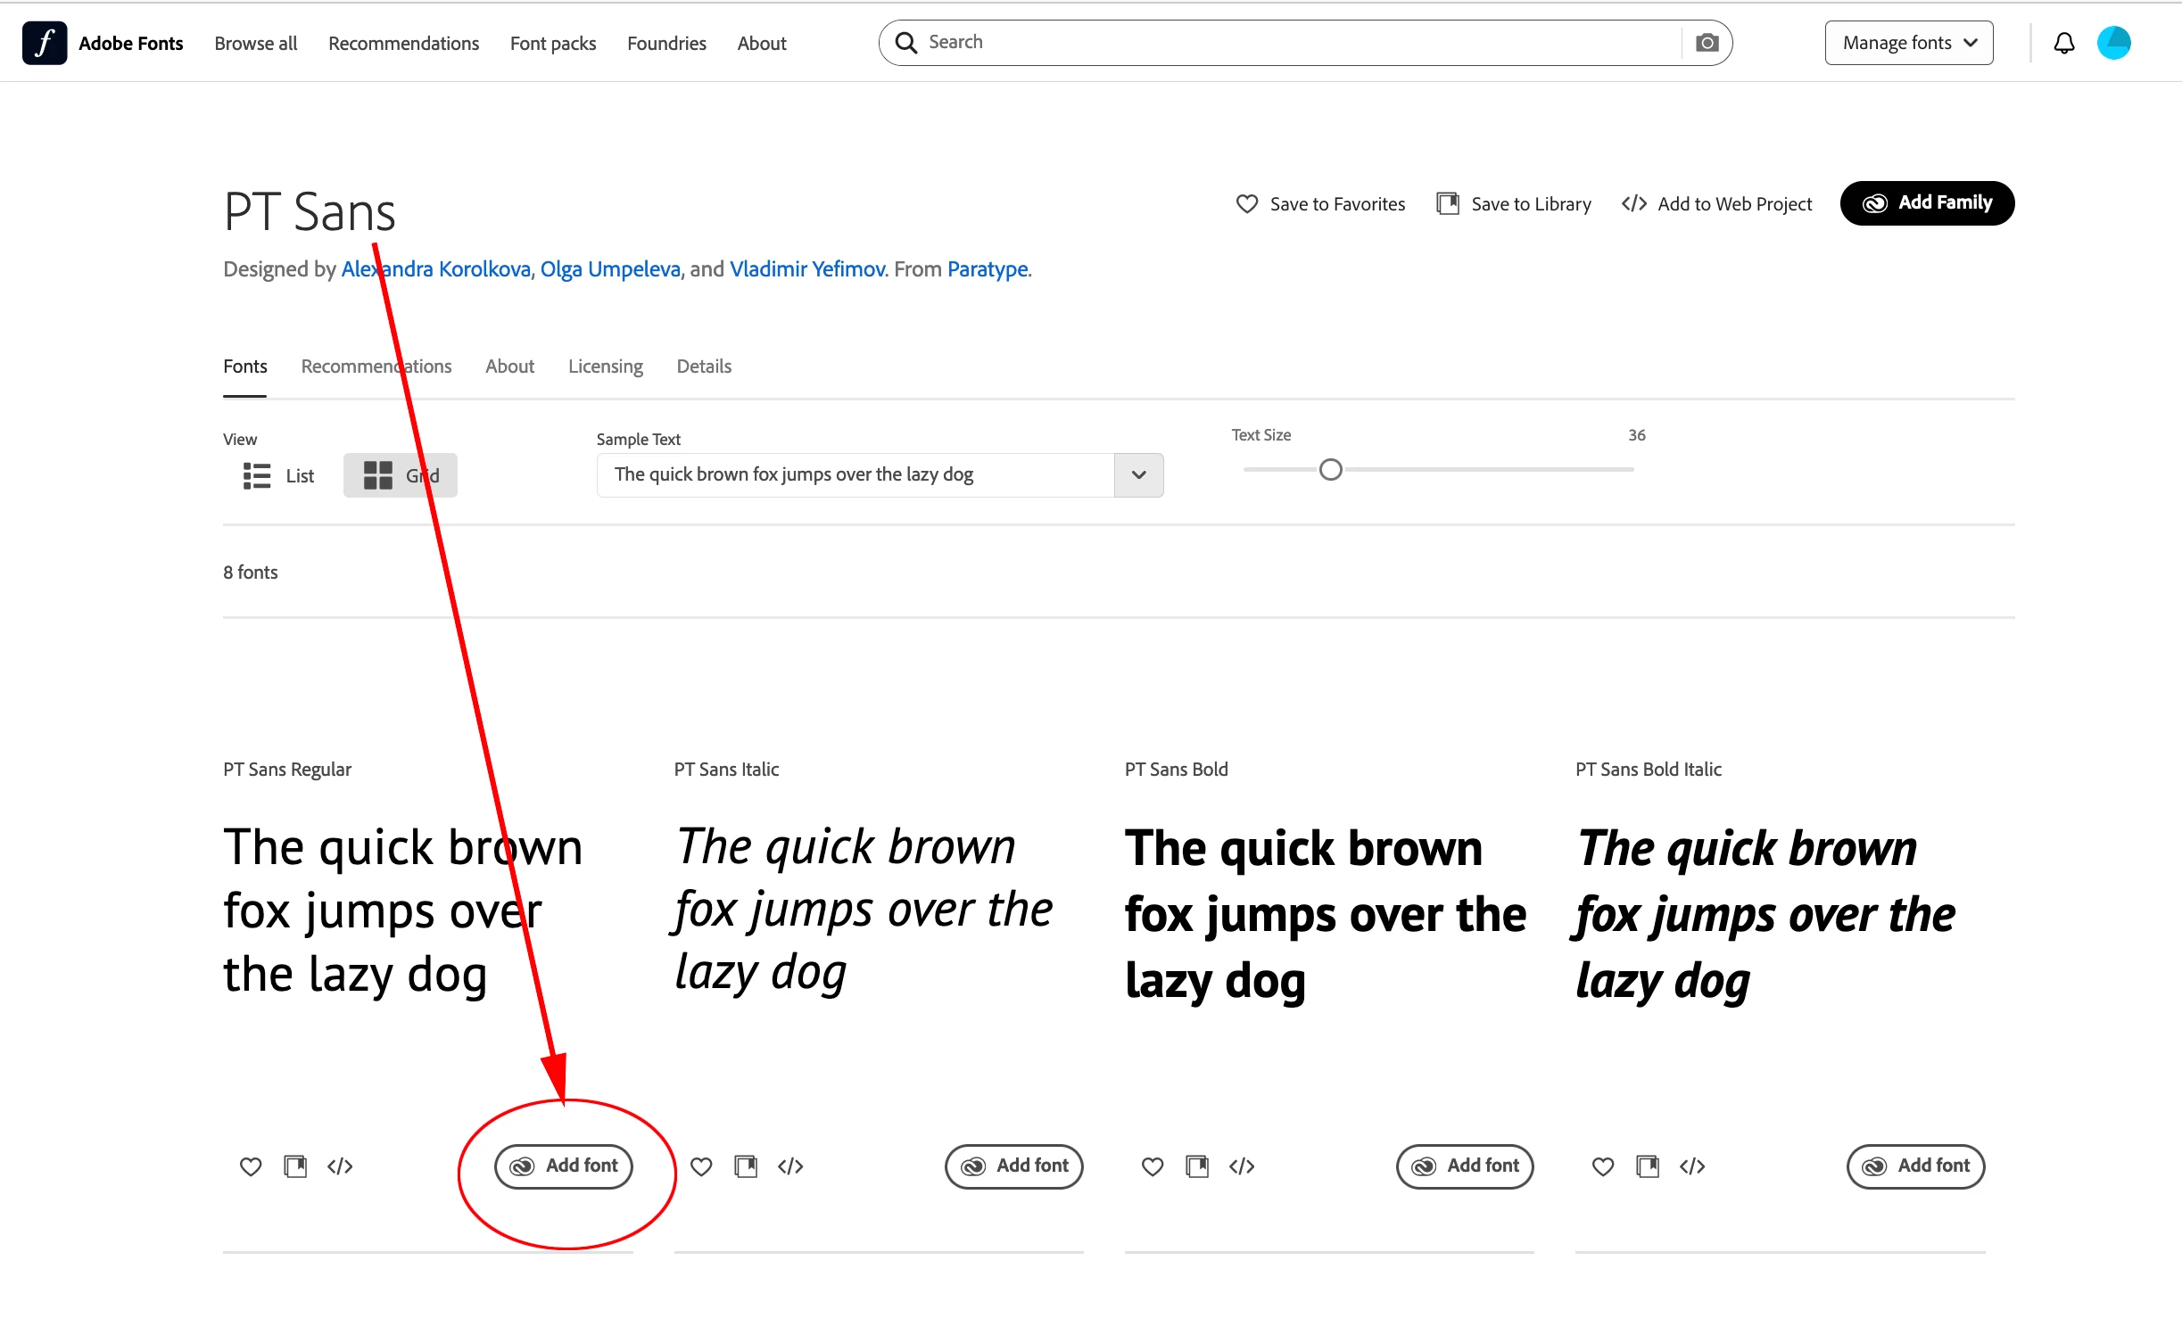Image resolution: width=2182 pixels, height=1318 pixels.
Task: Open the Paratype foundry link
Action: (988, 269)
